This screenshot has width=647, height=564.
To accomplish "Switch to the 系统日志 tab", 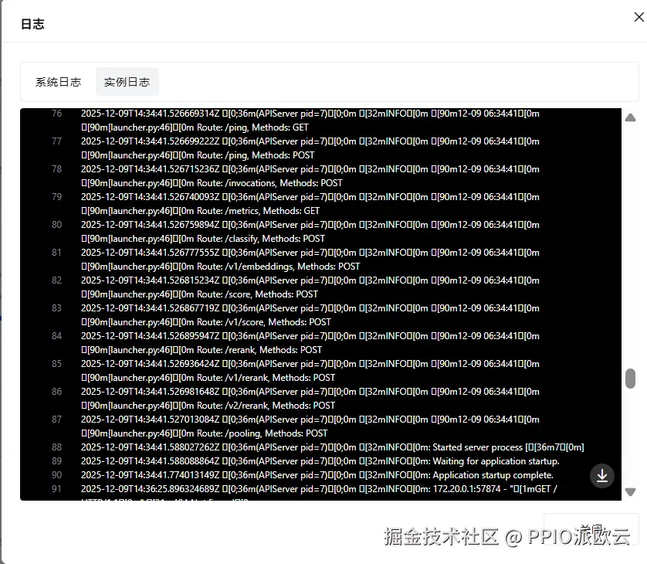I will coord(58,82).
